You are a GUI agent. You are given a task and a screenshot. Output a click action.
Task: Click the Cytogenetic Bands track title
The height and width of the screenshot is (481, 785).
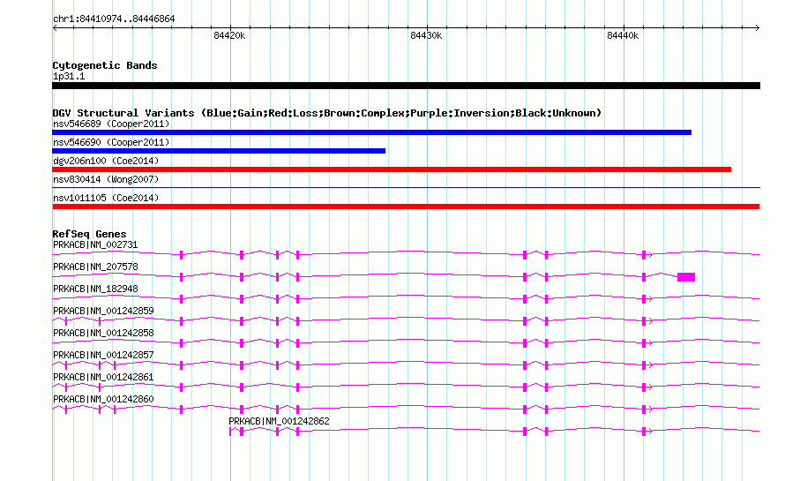click(x=105, y=65)
